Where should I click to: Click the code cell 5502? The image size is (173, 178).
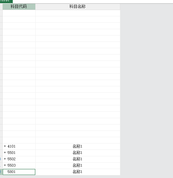(x=19, y=159)
